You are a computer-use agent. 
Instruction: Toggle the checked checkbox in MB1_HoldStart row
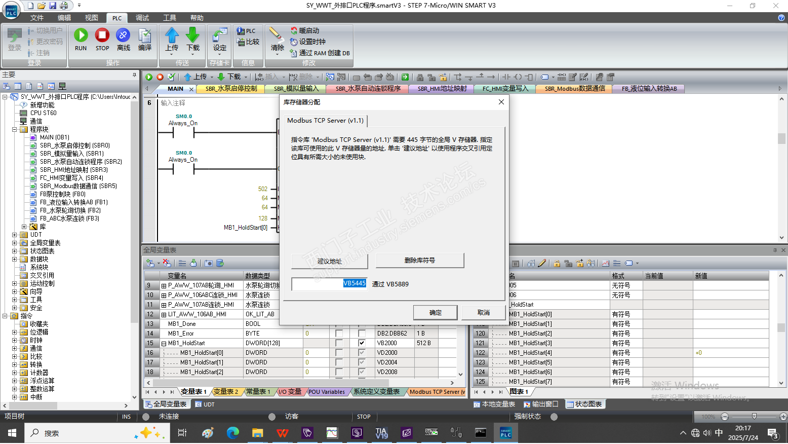(x=362, y=343)
